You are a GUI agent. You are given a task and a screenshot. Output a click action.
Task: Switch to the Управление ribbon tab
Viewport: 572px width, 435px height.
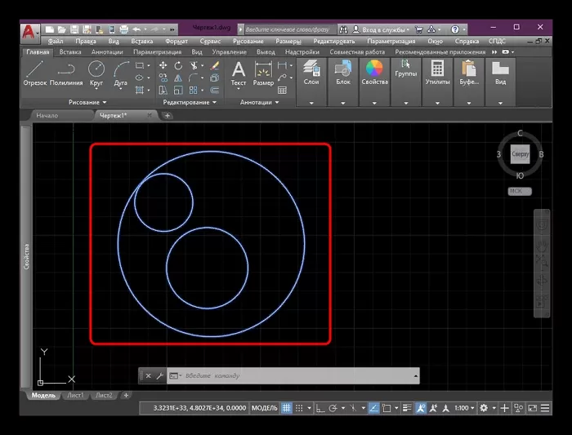229,52
